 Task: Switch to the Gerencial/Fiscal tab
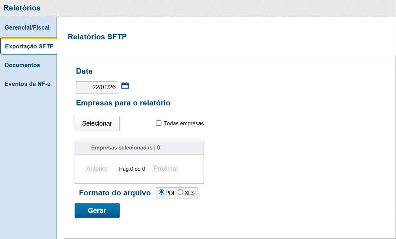tap(27, 27)
